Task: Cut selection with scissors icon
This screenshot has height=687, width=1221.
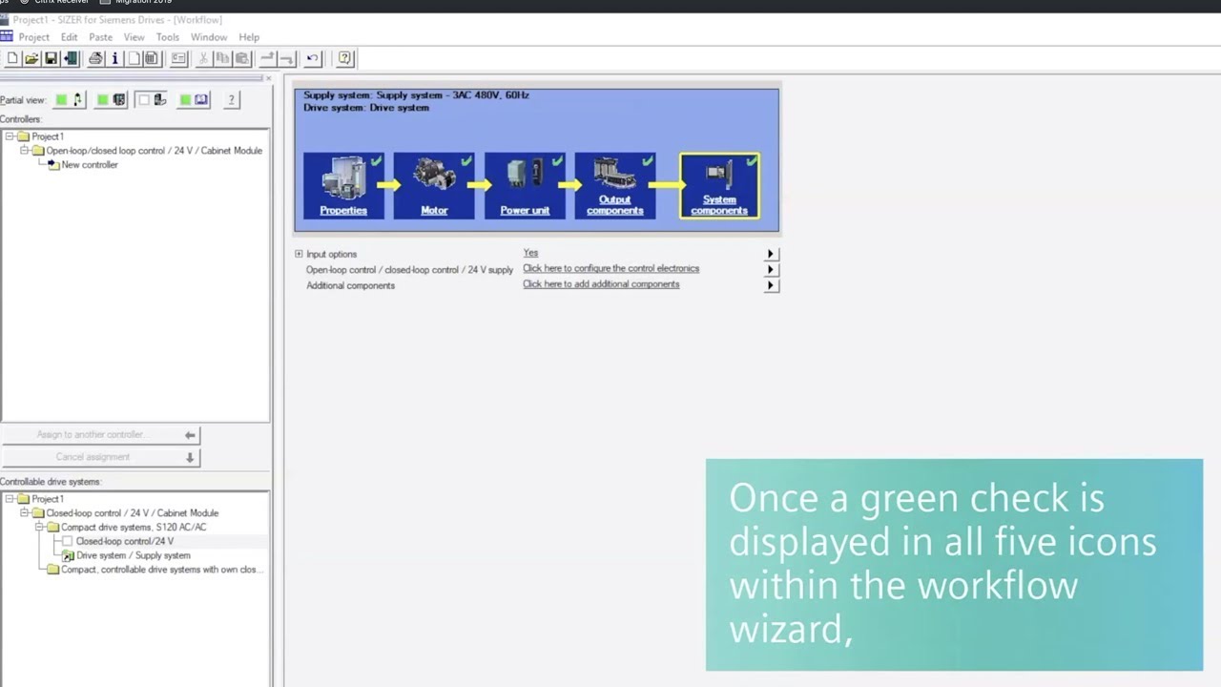Action: coord(203,58)
